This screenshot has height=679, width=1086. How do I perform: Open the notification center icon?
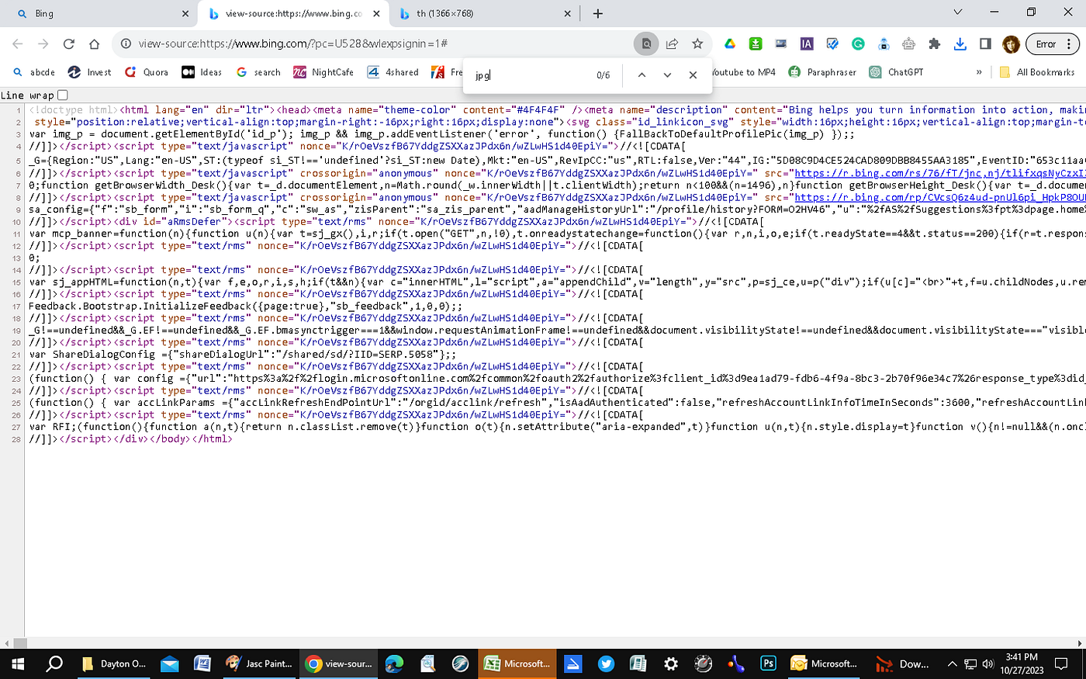pos(1062,664)
